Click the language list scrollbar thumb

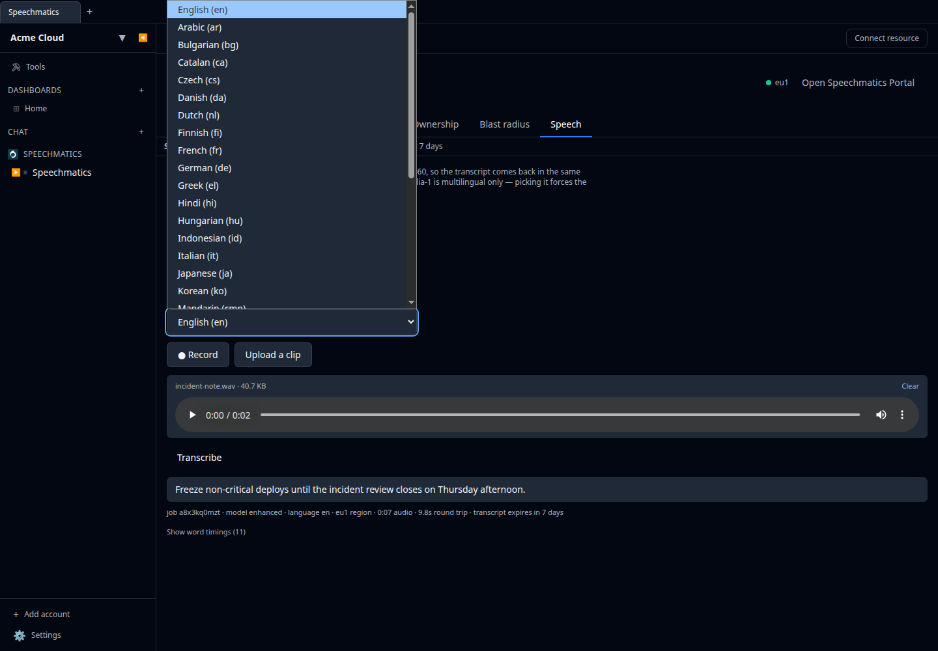(x=411, y=94)
